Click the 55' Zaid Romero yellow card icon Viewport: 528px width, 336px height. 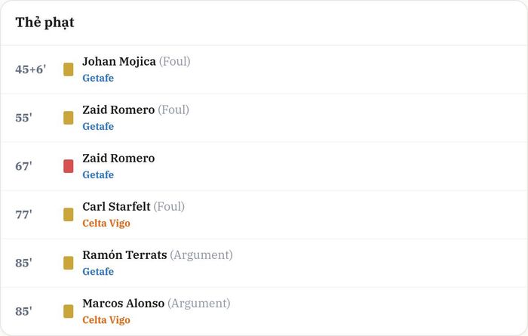pos(69,118)
